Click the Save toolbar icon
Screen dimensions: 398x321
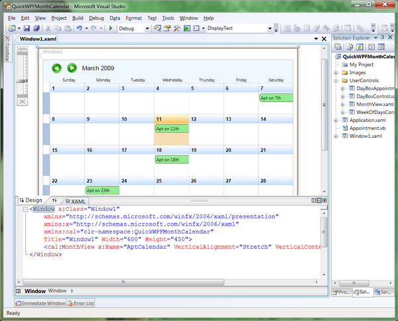point(27,28)
